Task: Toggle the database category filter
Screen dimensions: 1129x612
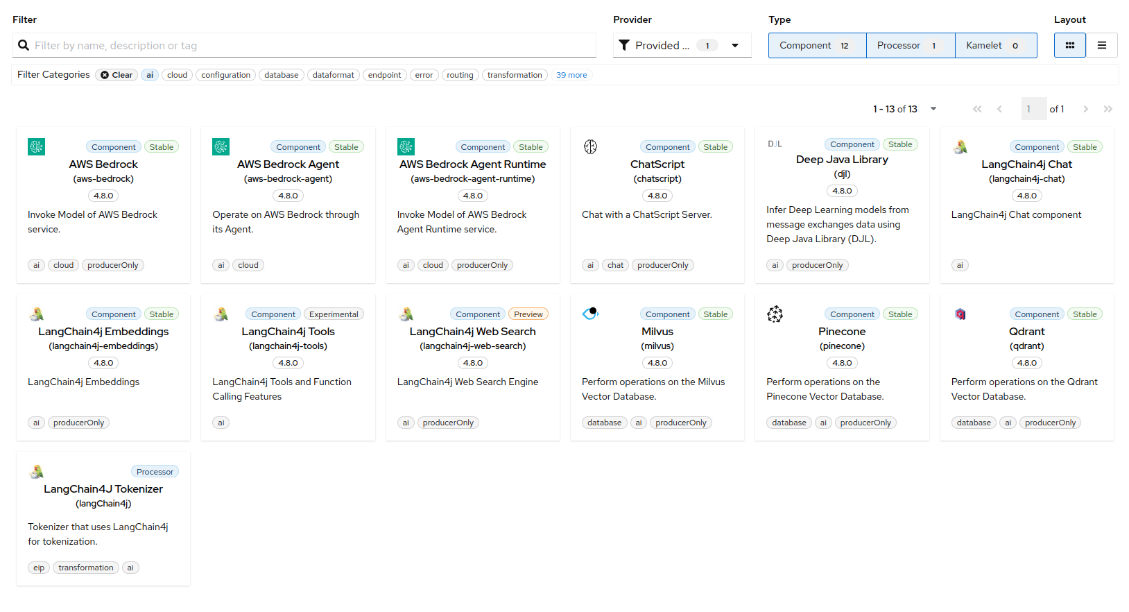Action: point(282,75)
